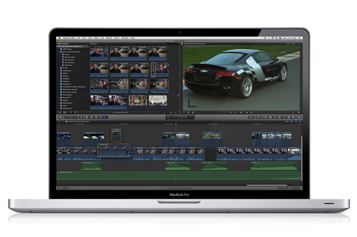
Task: Mark clip as Favorite with green star
Action: tap(67, 117)
